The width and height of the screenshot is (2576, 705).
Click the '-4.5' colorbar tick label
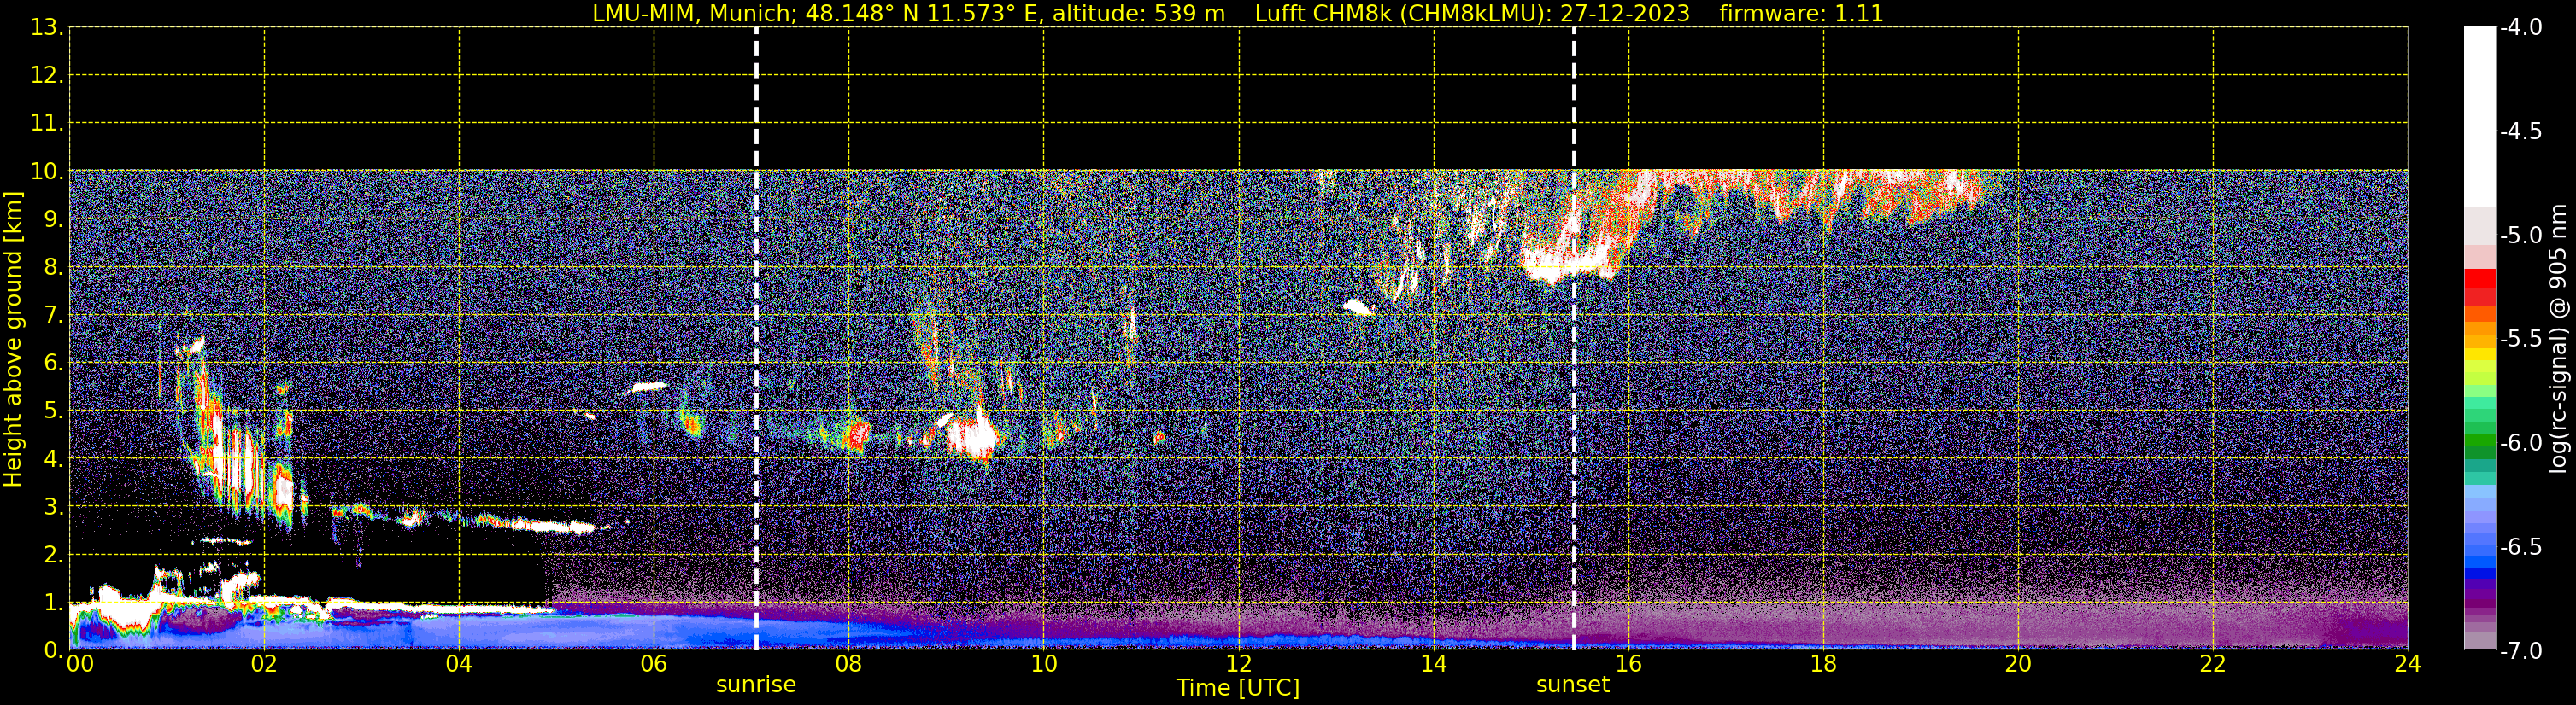[2521, 131]
